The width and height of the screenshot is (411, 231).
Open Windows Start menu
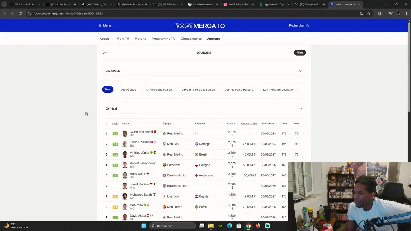[x=144, y=226]
